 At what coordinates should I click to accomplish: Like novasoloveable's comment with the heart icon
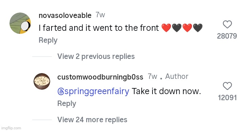[227, 24]
